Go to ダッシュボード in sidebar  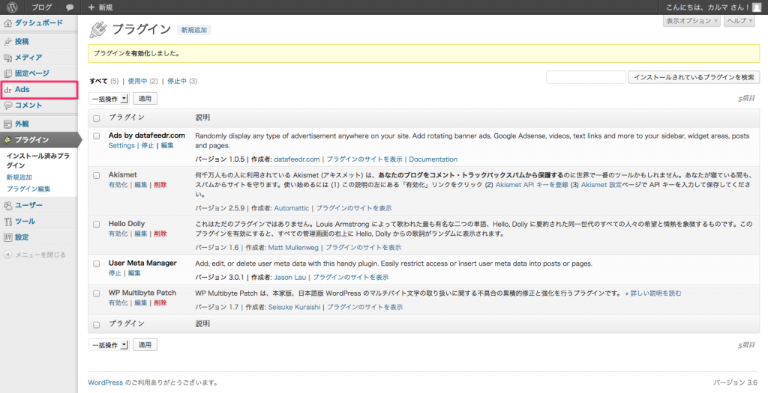pyautogui.click(x=39, y=23)
